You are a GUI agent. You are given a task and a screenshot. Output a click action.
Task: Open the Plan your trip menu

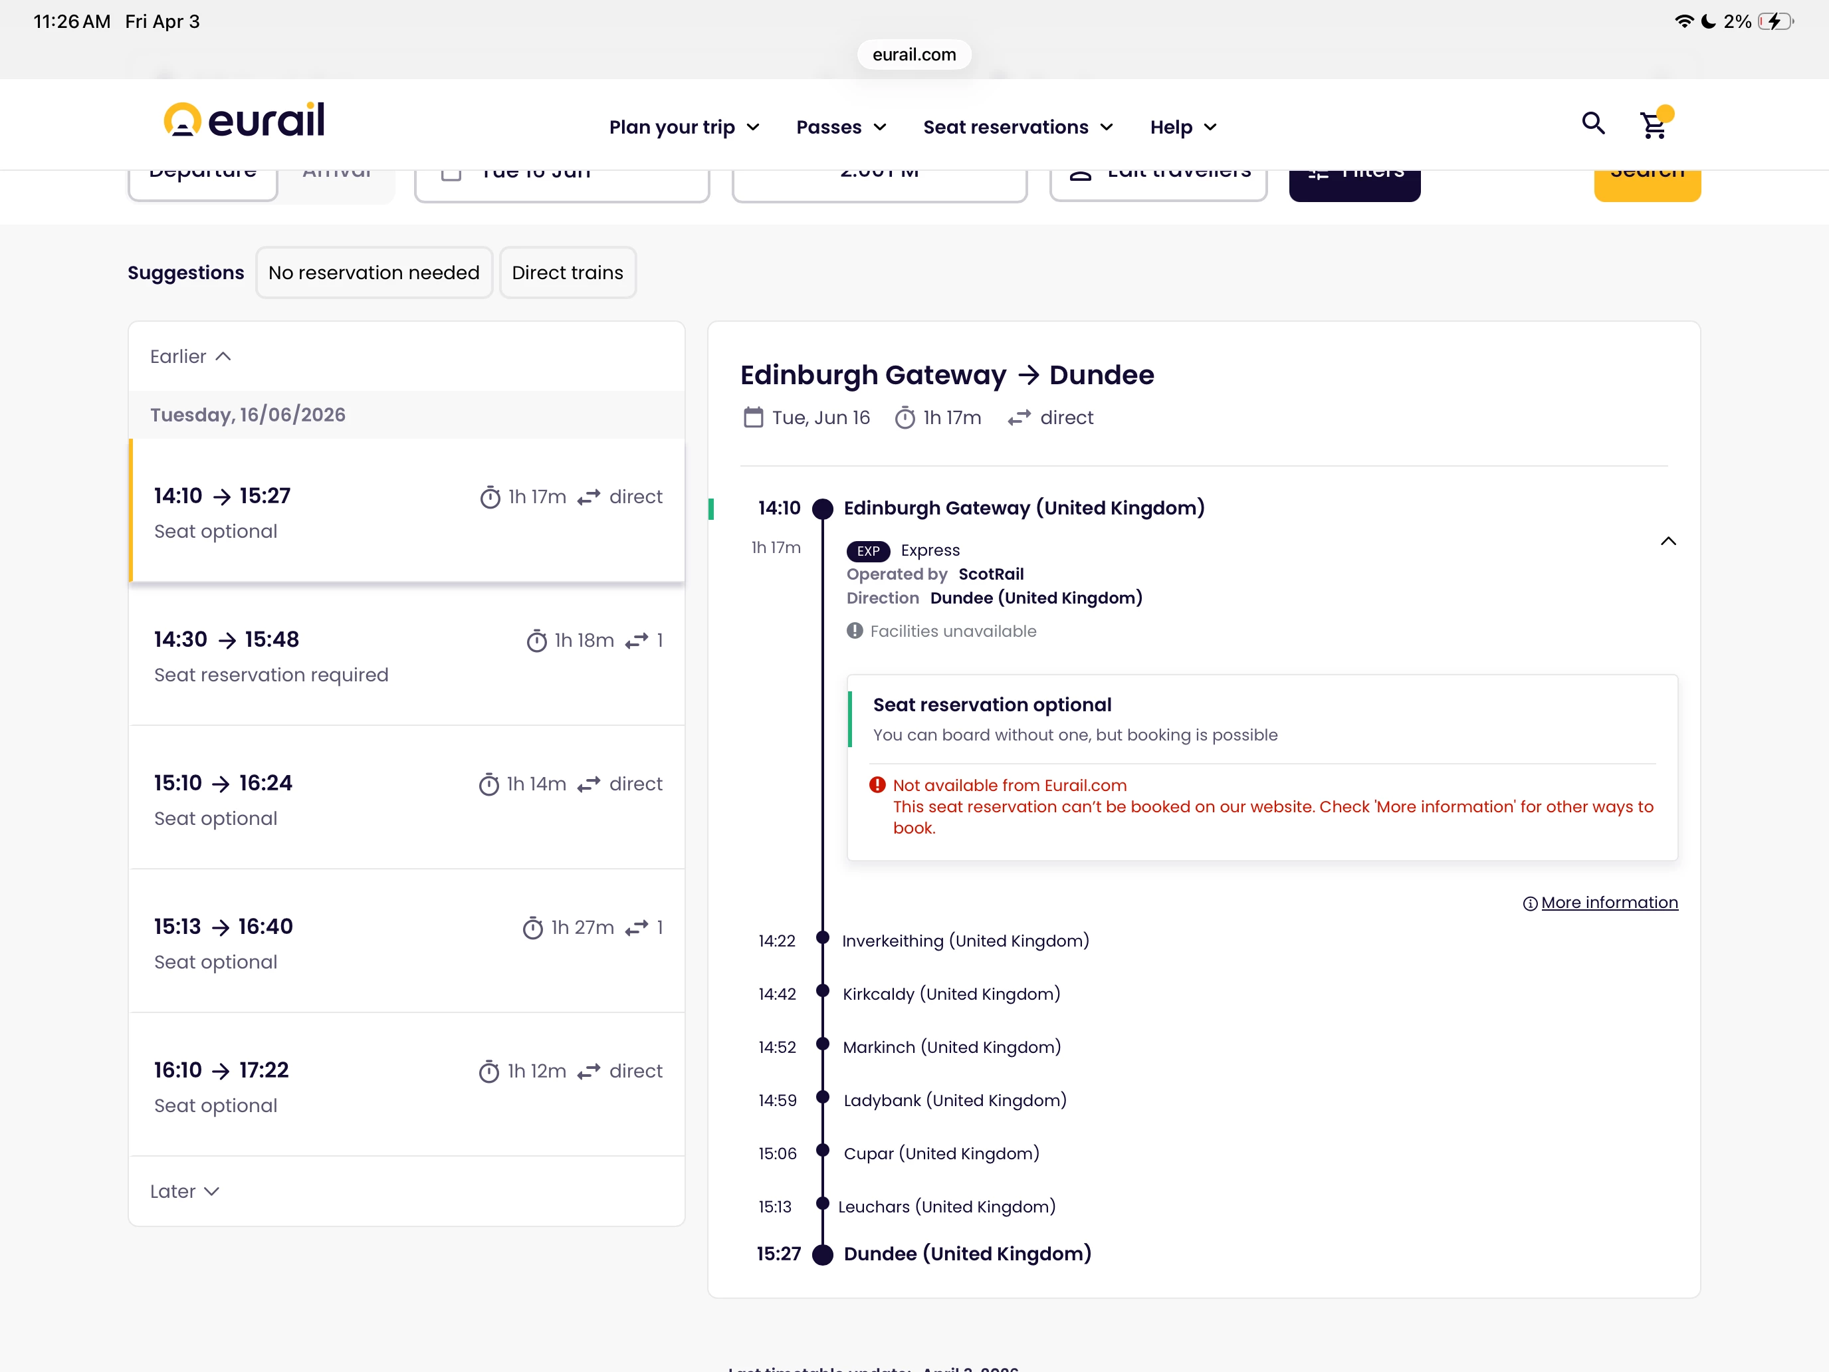point(684,128)
